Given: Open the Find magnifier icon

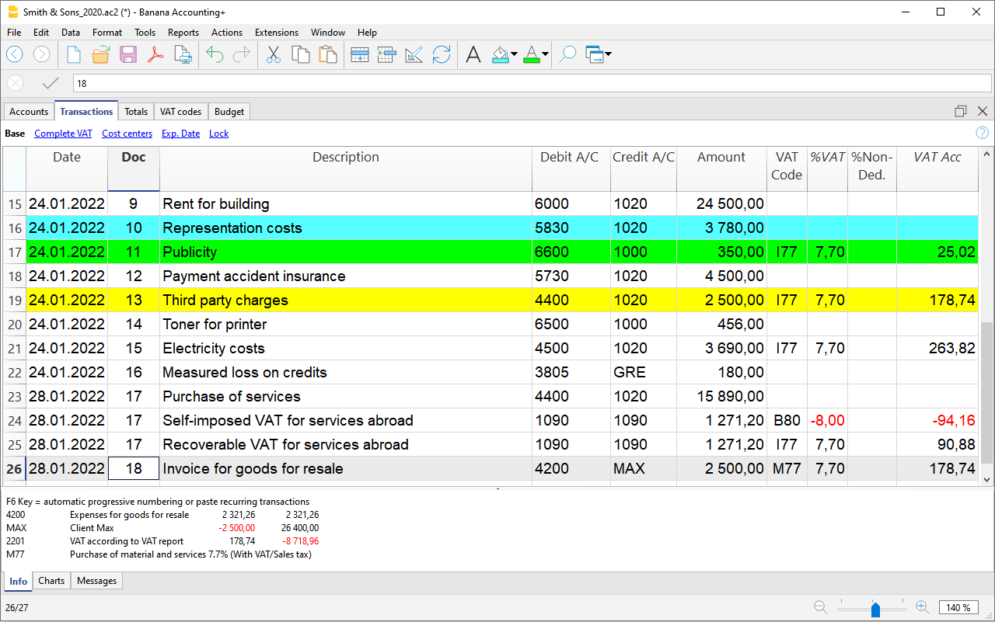Looking at the screenshot, I should (x=567, y=54).
